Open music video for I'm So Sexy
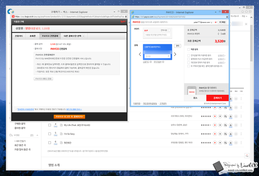The width and height of the screenshot is (259, 176). [236, 134]
